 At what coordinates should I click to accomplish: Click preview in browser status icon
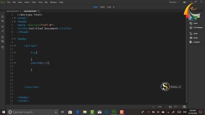pos(184,107)
